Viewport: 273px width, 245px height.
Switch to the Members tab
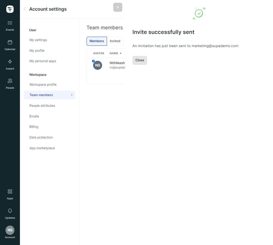coord(97,41)
